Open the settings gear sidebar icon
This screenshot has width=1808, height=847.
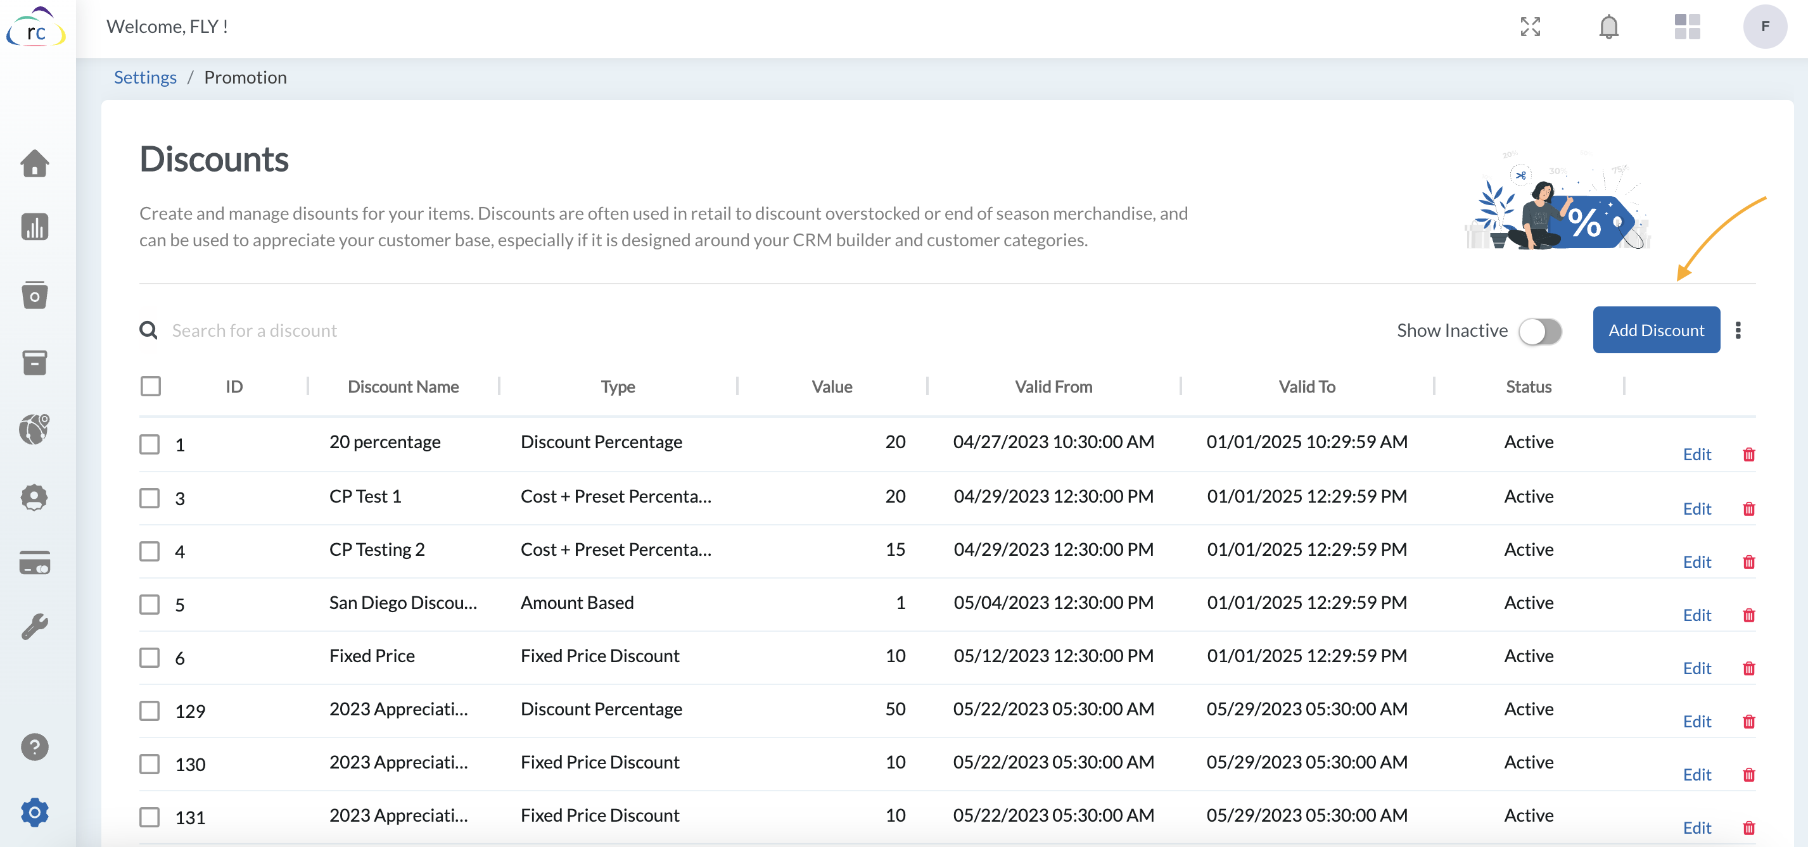click(x=34, y=813)
